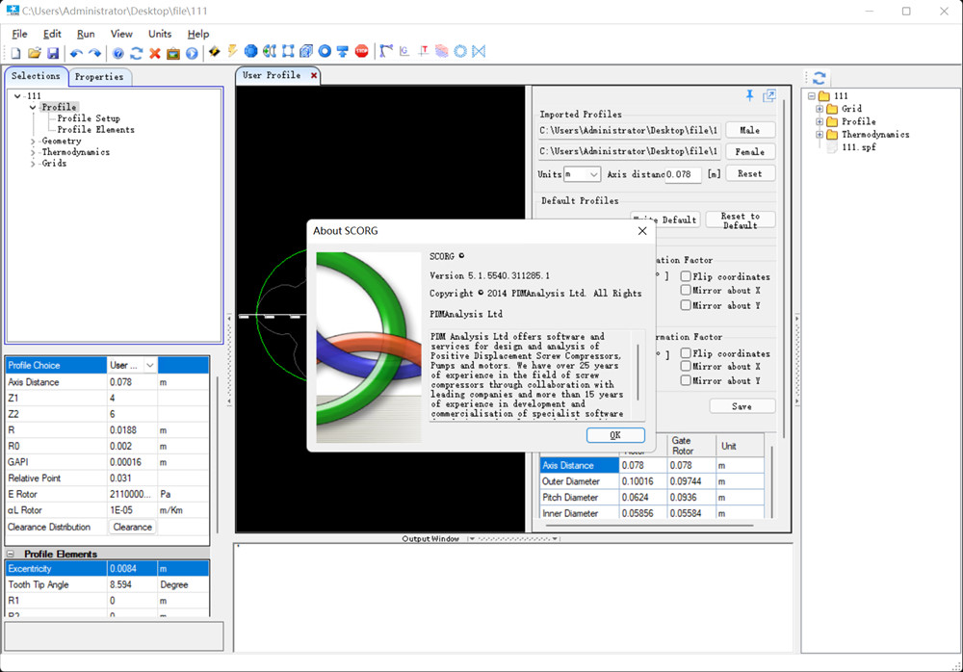Expand the Thermodynamics node in Selections tree
Image resolution: width=963 pixels, height=672 pixels.
[33, 152]
